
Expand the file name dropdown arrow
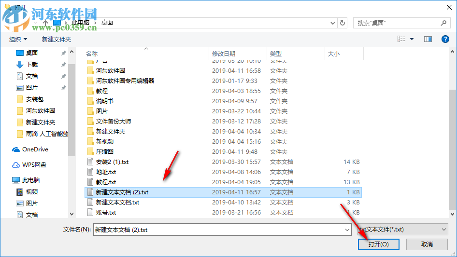tap(347, 230)
